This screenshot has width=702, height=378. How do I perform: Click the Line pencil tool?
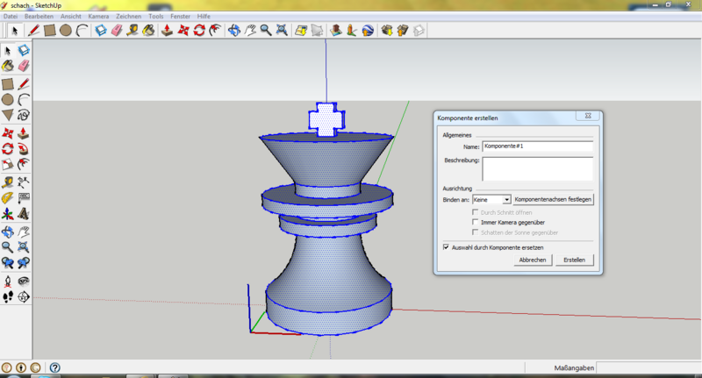click(x=33, y=31)
